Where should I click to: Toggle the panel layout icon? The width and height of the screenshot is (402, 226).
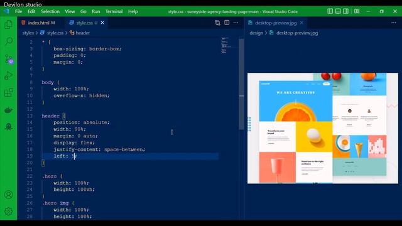tap(338, 11)
